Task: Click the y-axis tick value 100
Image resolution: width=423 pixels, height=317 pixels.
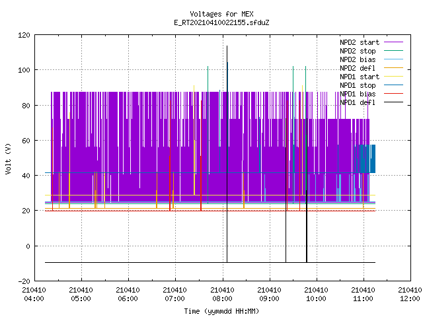Action: click(x=24, y=70)
